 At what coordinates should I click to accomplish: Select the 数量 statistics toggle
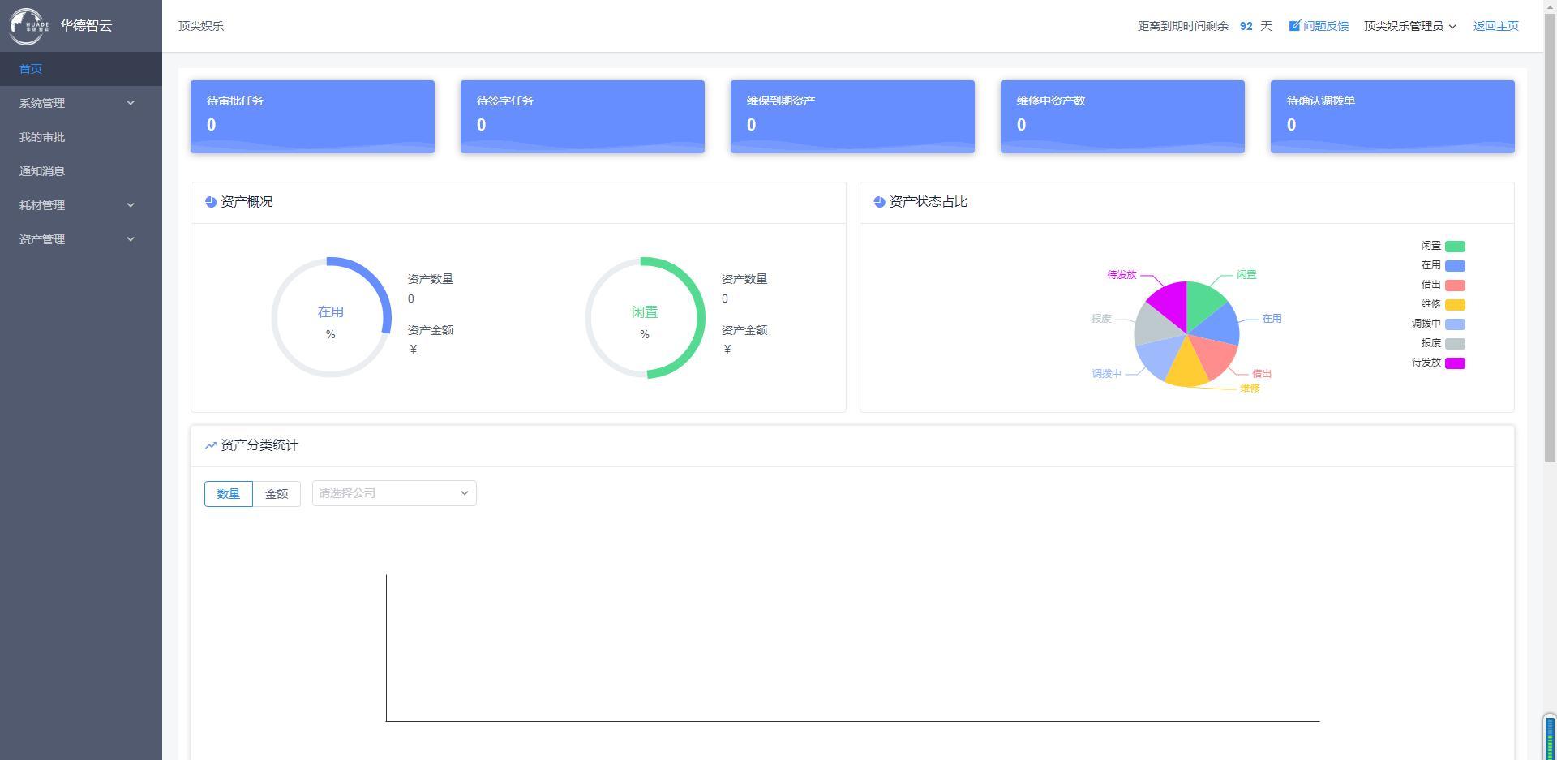(229, 494)
